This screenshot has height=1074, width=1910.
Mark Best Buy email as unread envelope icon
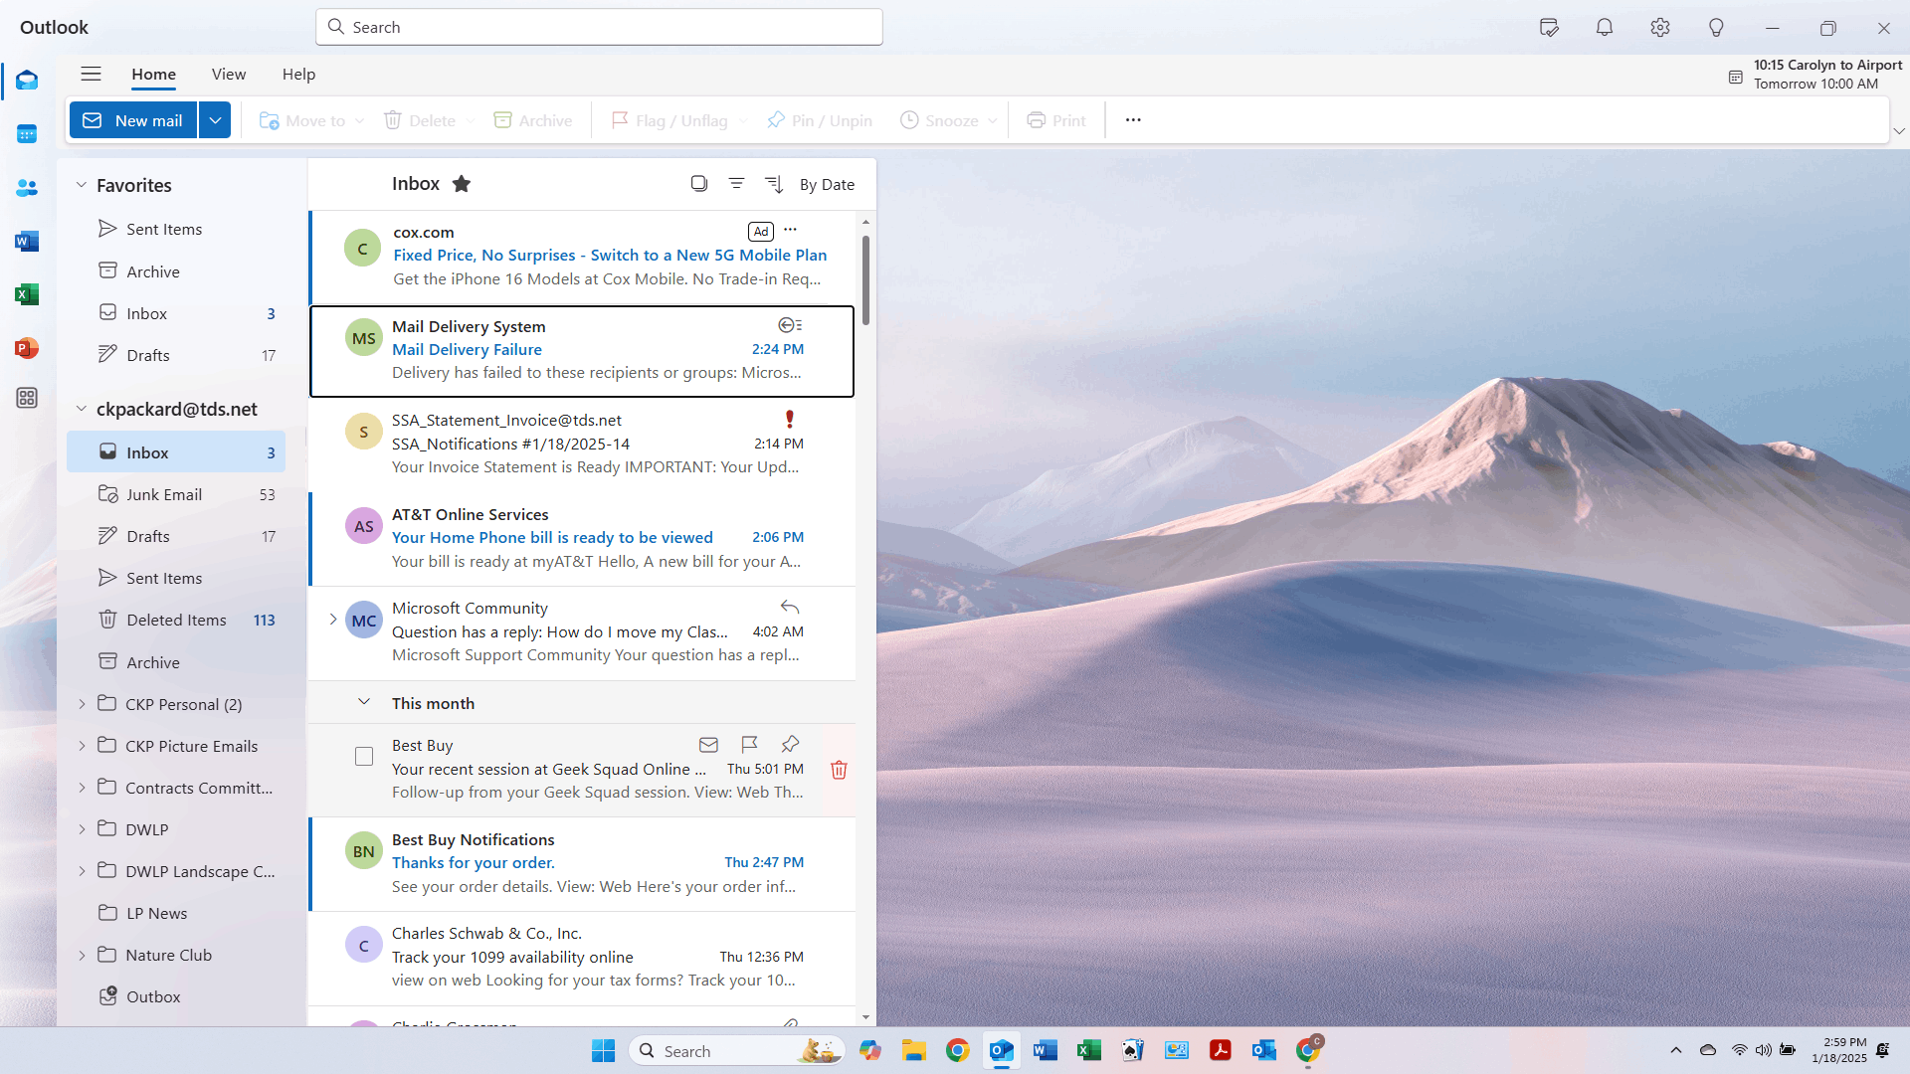click(708, 744)
